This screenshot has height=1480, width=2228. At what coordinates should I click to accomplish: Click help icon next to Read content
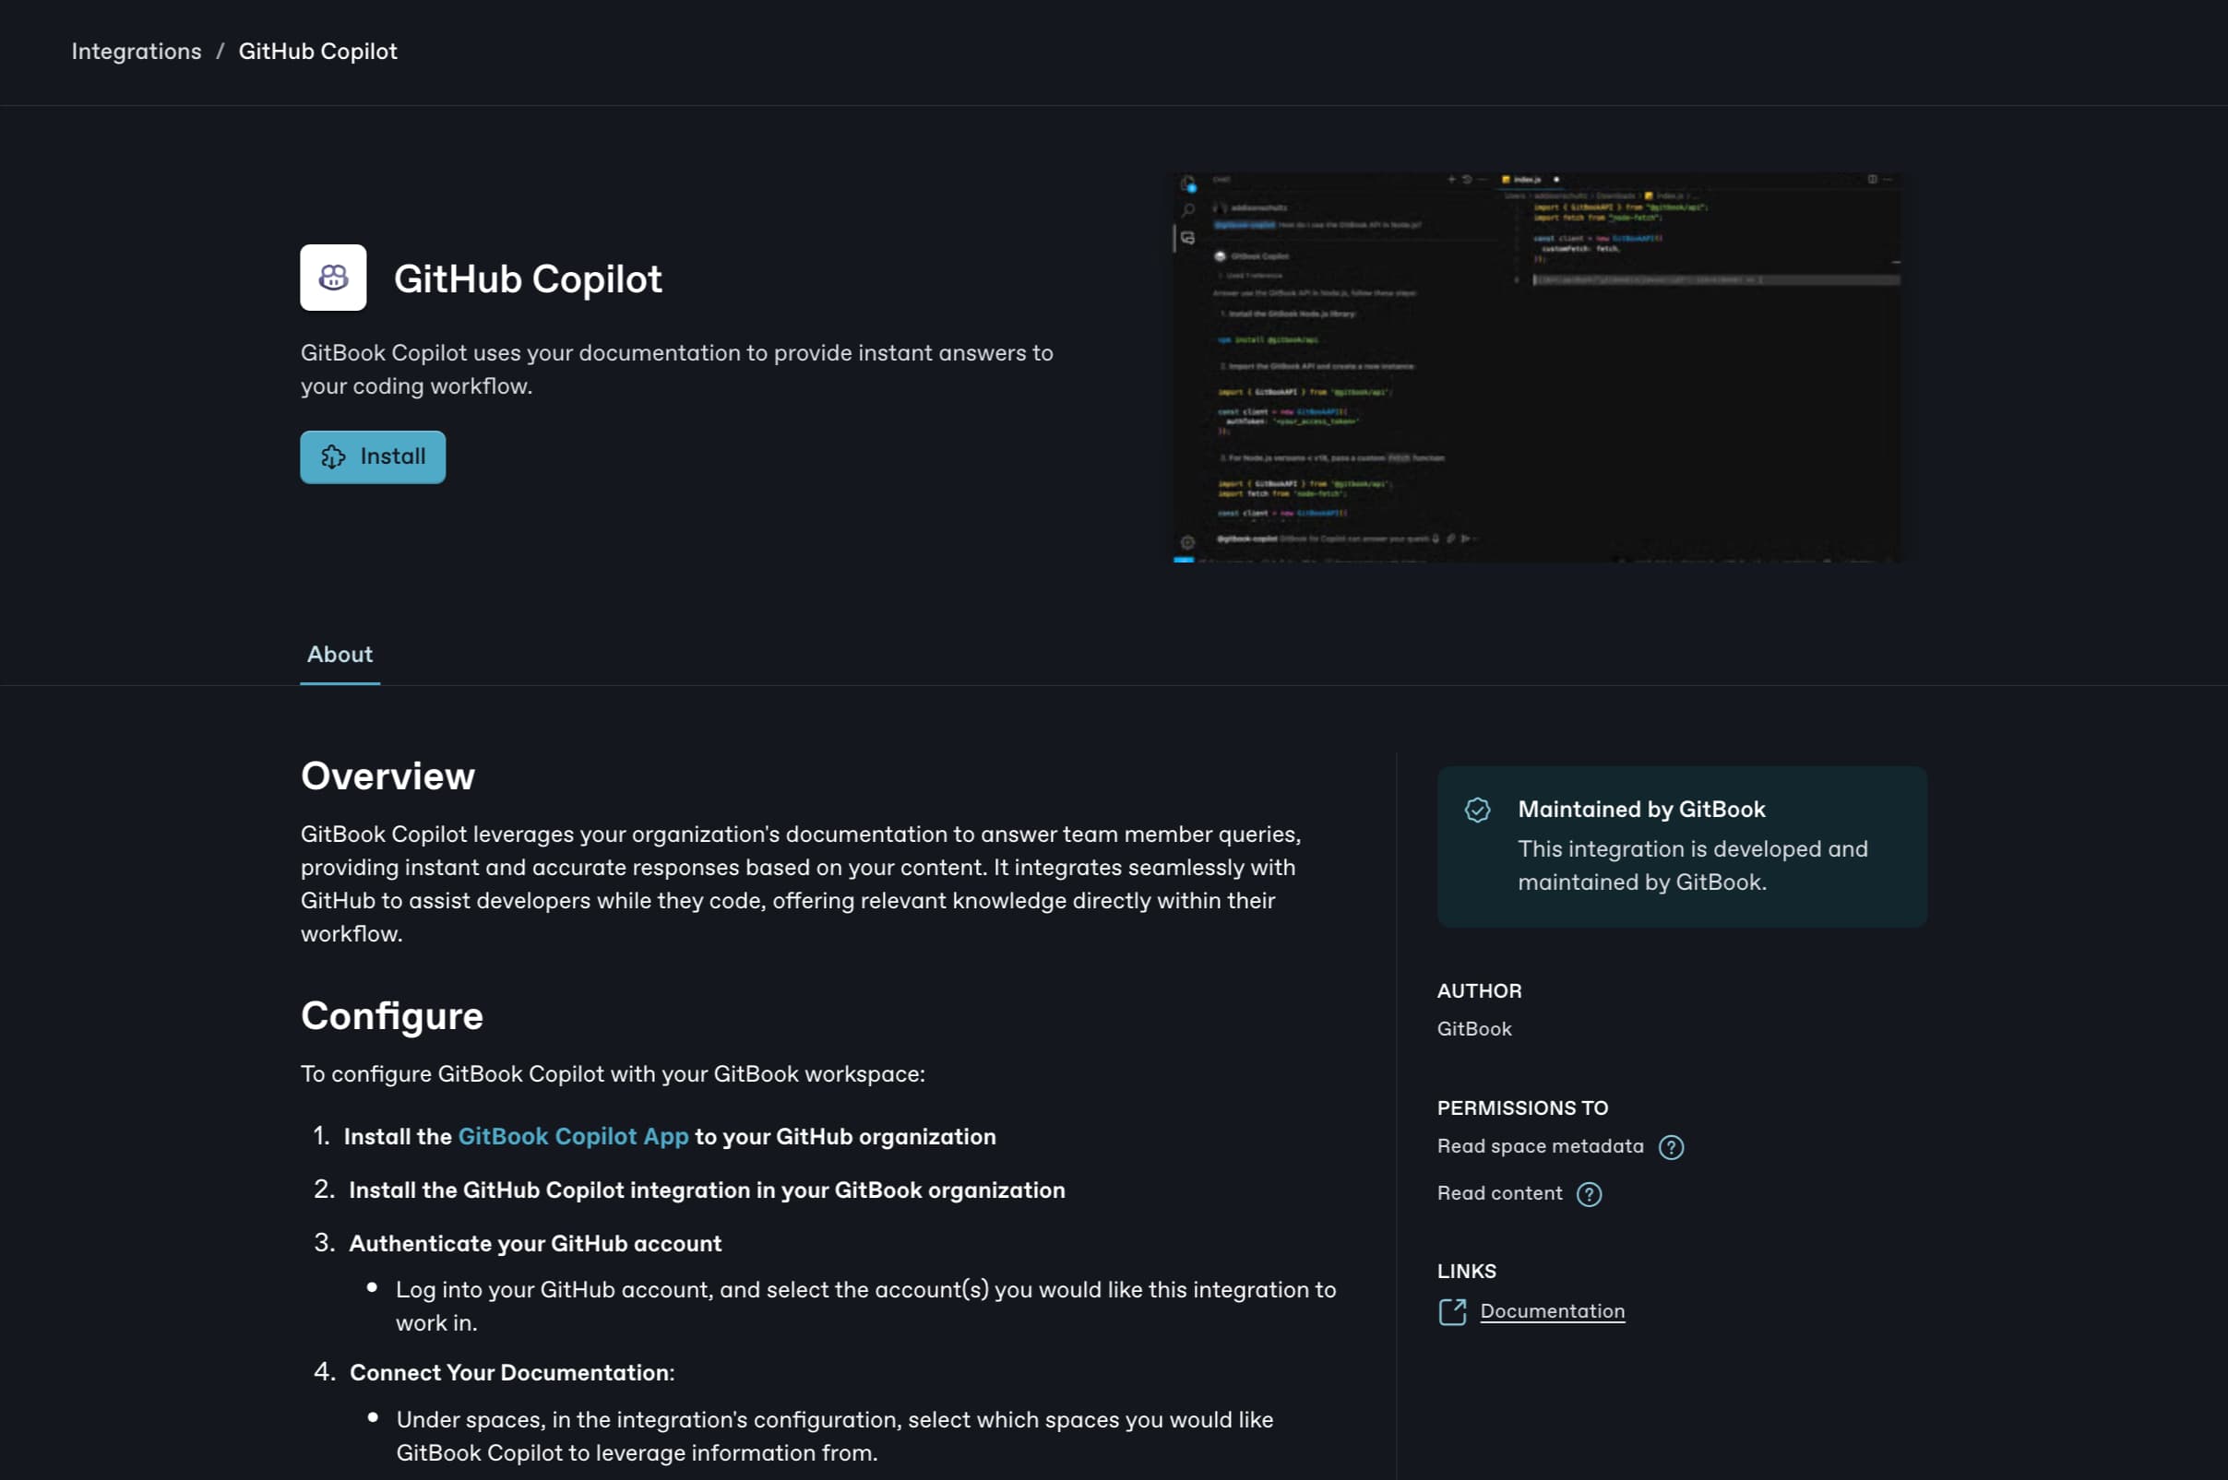pyautogui.click(x=1588, y=1194)
